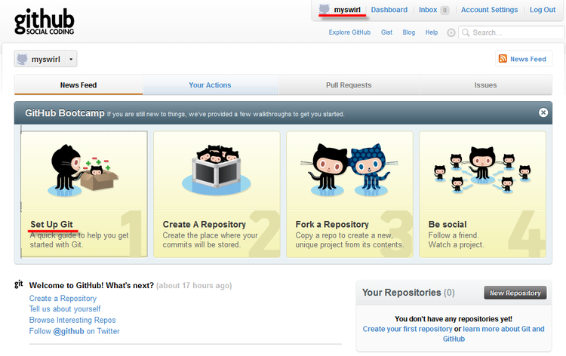Click the Set Up Git octocat illustration
This screenshot has height=356, width=566.
[x=83, y=170]
